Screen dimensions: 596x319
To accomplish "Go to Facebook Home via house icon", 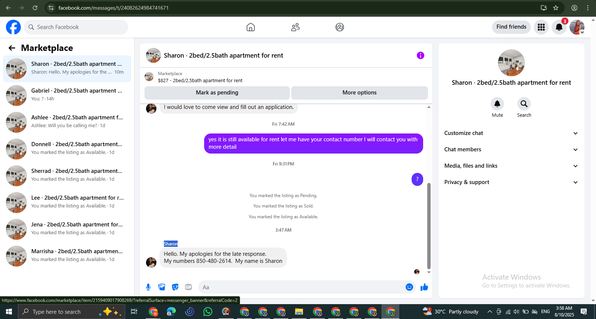I will coord(251,27).
